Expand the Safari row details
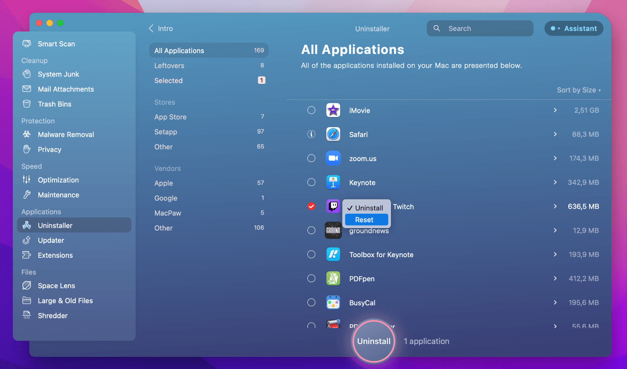 point(555,134)
